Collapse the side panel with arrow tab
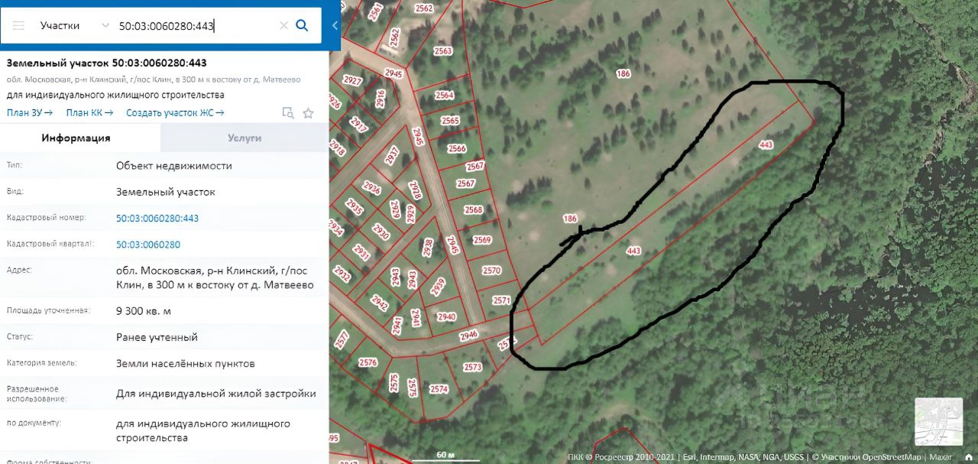978x464 pixels. [x=335, y=25]
